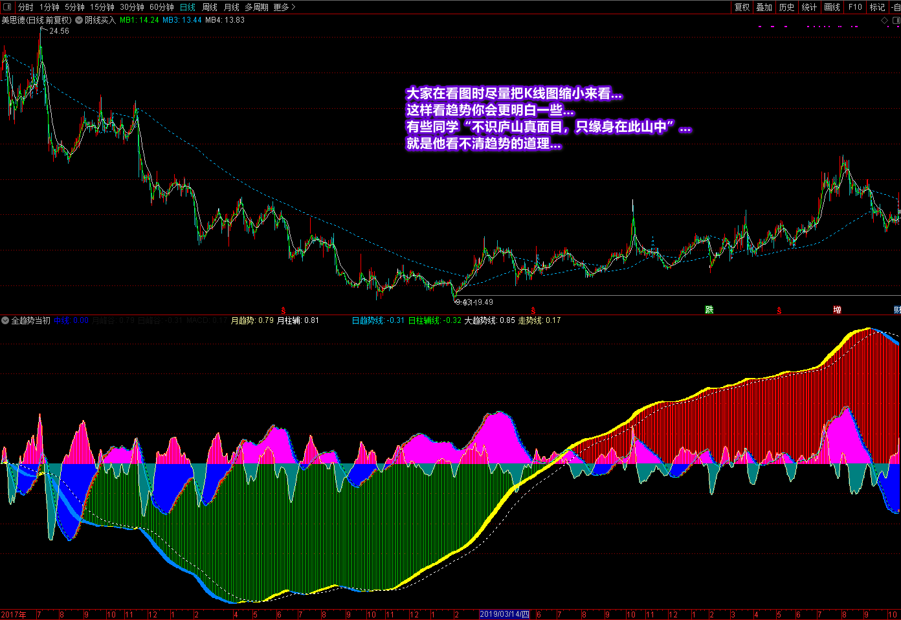Expand the 更多 periods menu

tap(284, 7)
